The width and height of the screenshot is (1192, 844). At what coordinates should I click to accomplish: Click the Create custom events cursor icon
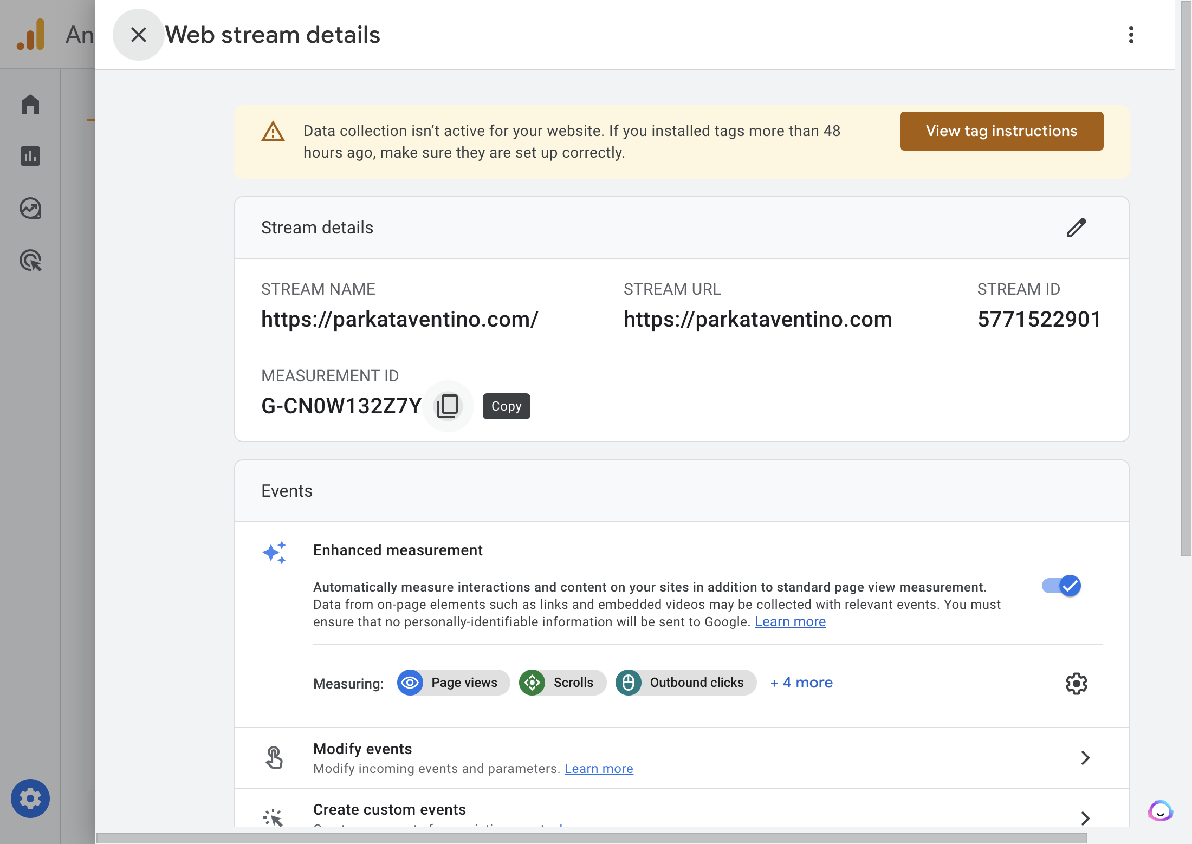[x=274, y=817]
